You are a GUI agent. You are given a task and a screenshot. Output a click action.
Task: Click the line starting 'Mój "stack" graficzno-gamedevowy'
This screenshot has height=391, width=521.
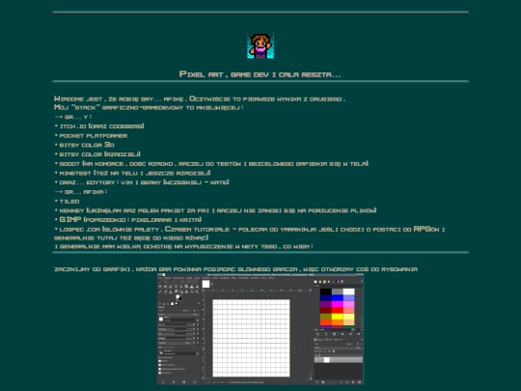pos(149,107)
